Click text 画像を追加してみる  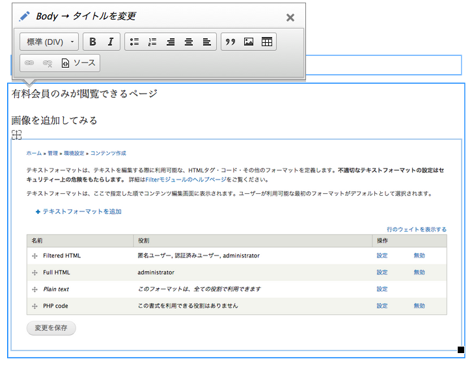[55, 120]
